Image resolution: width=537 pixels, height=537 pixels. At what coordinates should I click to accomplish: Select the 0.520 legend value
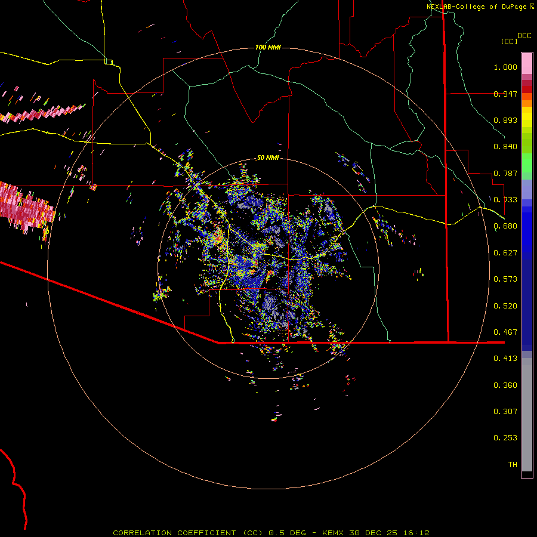505,306
